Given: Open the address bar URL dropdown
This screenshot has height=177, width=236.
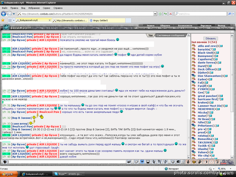Looking at the screenshot, I should [x=155, y=14].
